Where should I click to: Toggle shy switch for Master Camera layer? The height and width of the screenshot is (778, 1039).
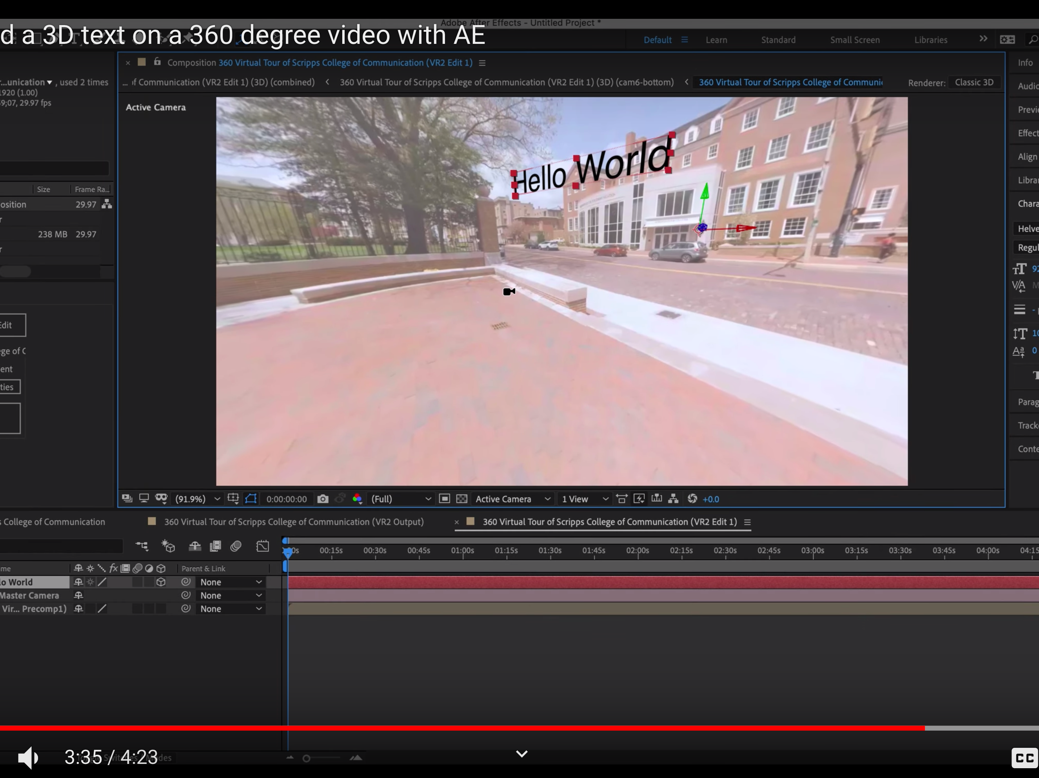tap(78, 595)
